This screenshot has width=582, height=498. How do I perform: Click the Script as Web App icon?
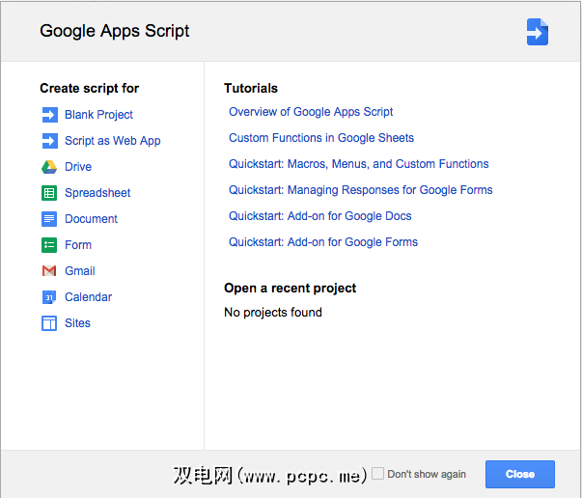[49, 141]
